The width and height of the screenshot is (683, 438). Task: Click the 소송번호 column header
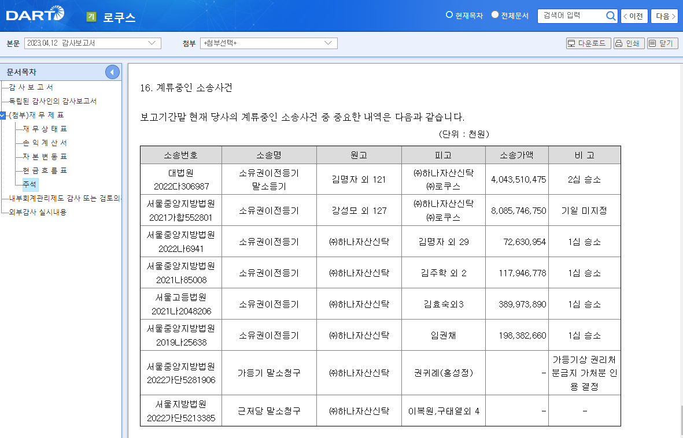point(181,155)
